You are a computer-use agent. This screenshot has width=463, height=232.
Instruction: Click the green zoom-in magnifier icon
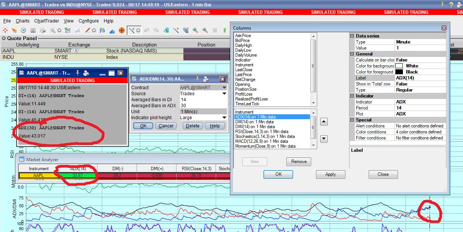[x=195, y=30]
